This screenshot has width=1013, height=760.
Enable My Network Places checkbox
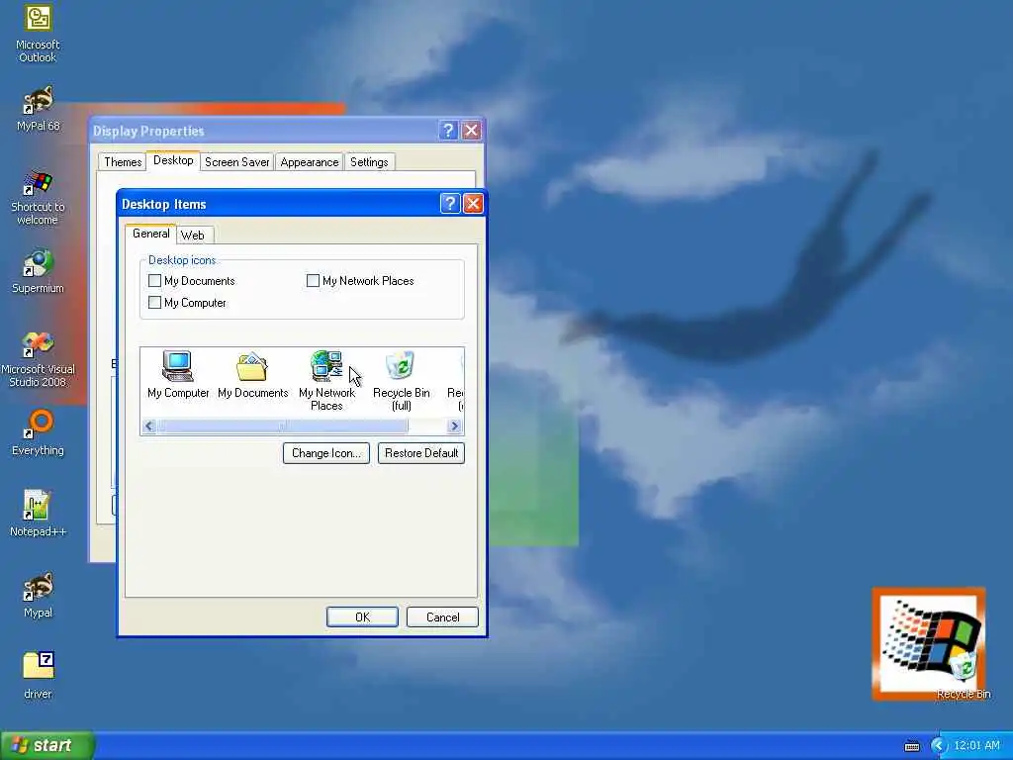point(313,280)
